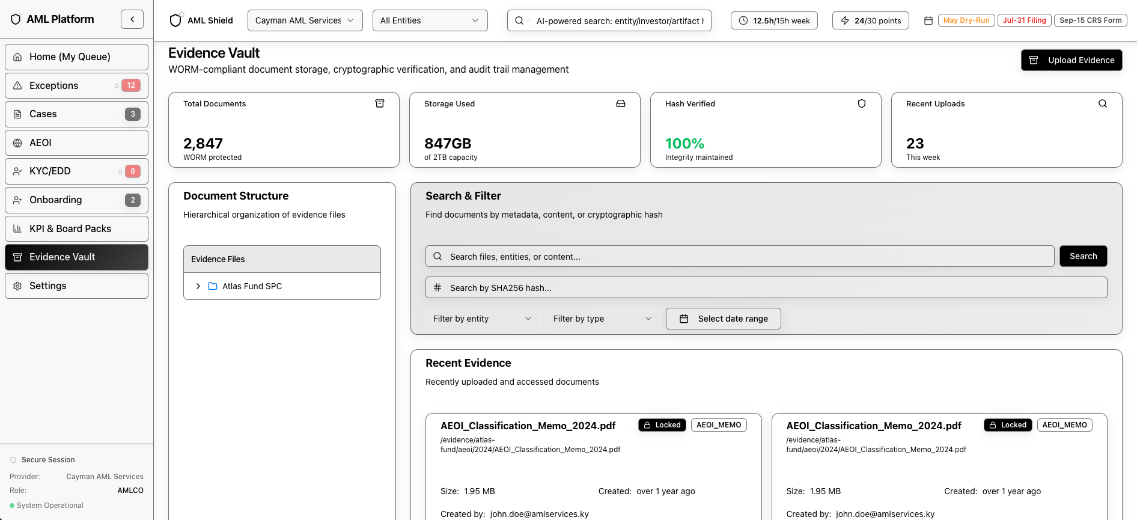Image resolution: width=1137 pixels, height=520 pixels.
Task: Click the Atlas Fund SPC folder icon
Action: point(213,286)
